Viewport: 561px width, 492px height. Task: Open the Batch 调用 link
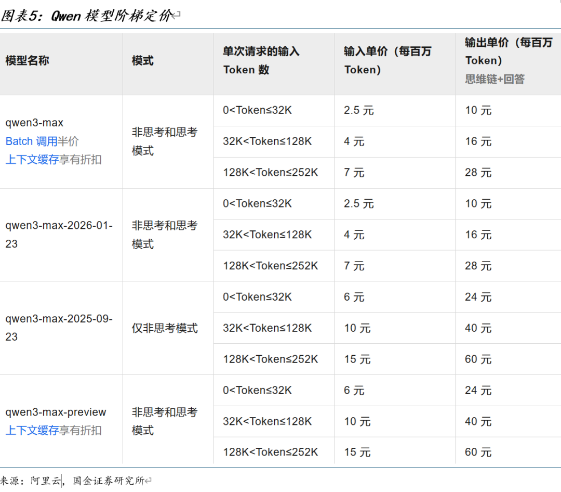(31, 141)
